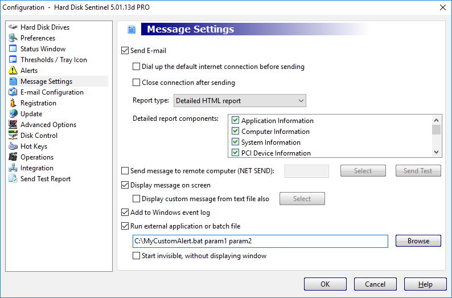
Task: Click the report components scroll down arrow
Action: tap(437, 152)
